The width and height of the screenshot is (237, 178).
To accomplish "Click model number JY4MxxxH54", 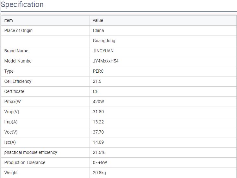I will point(106,61).
